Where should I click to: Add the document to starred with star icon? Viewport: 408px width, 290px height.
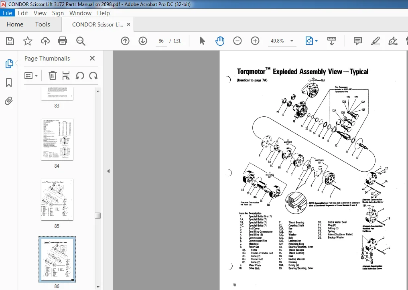[28, 41]
